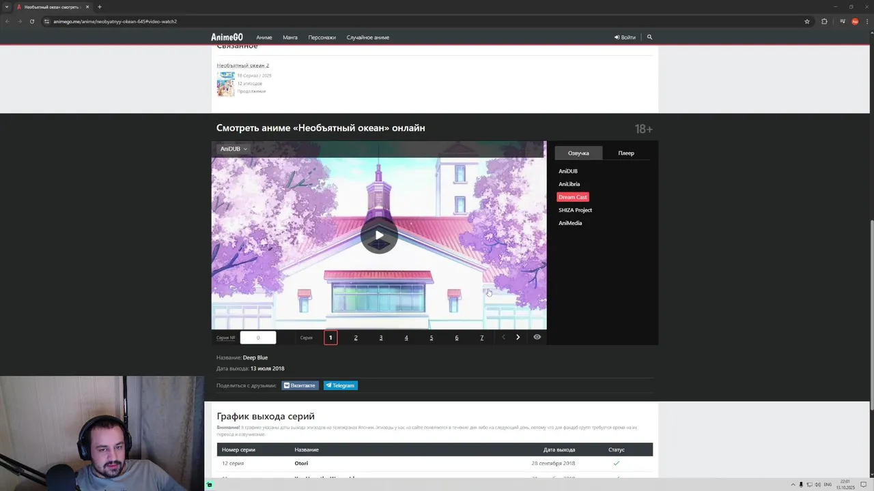Click the green taskbar app icon

coord(210,484)
